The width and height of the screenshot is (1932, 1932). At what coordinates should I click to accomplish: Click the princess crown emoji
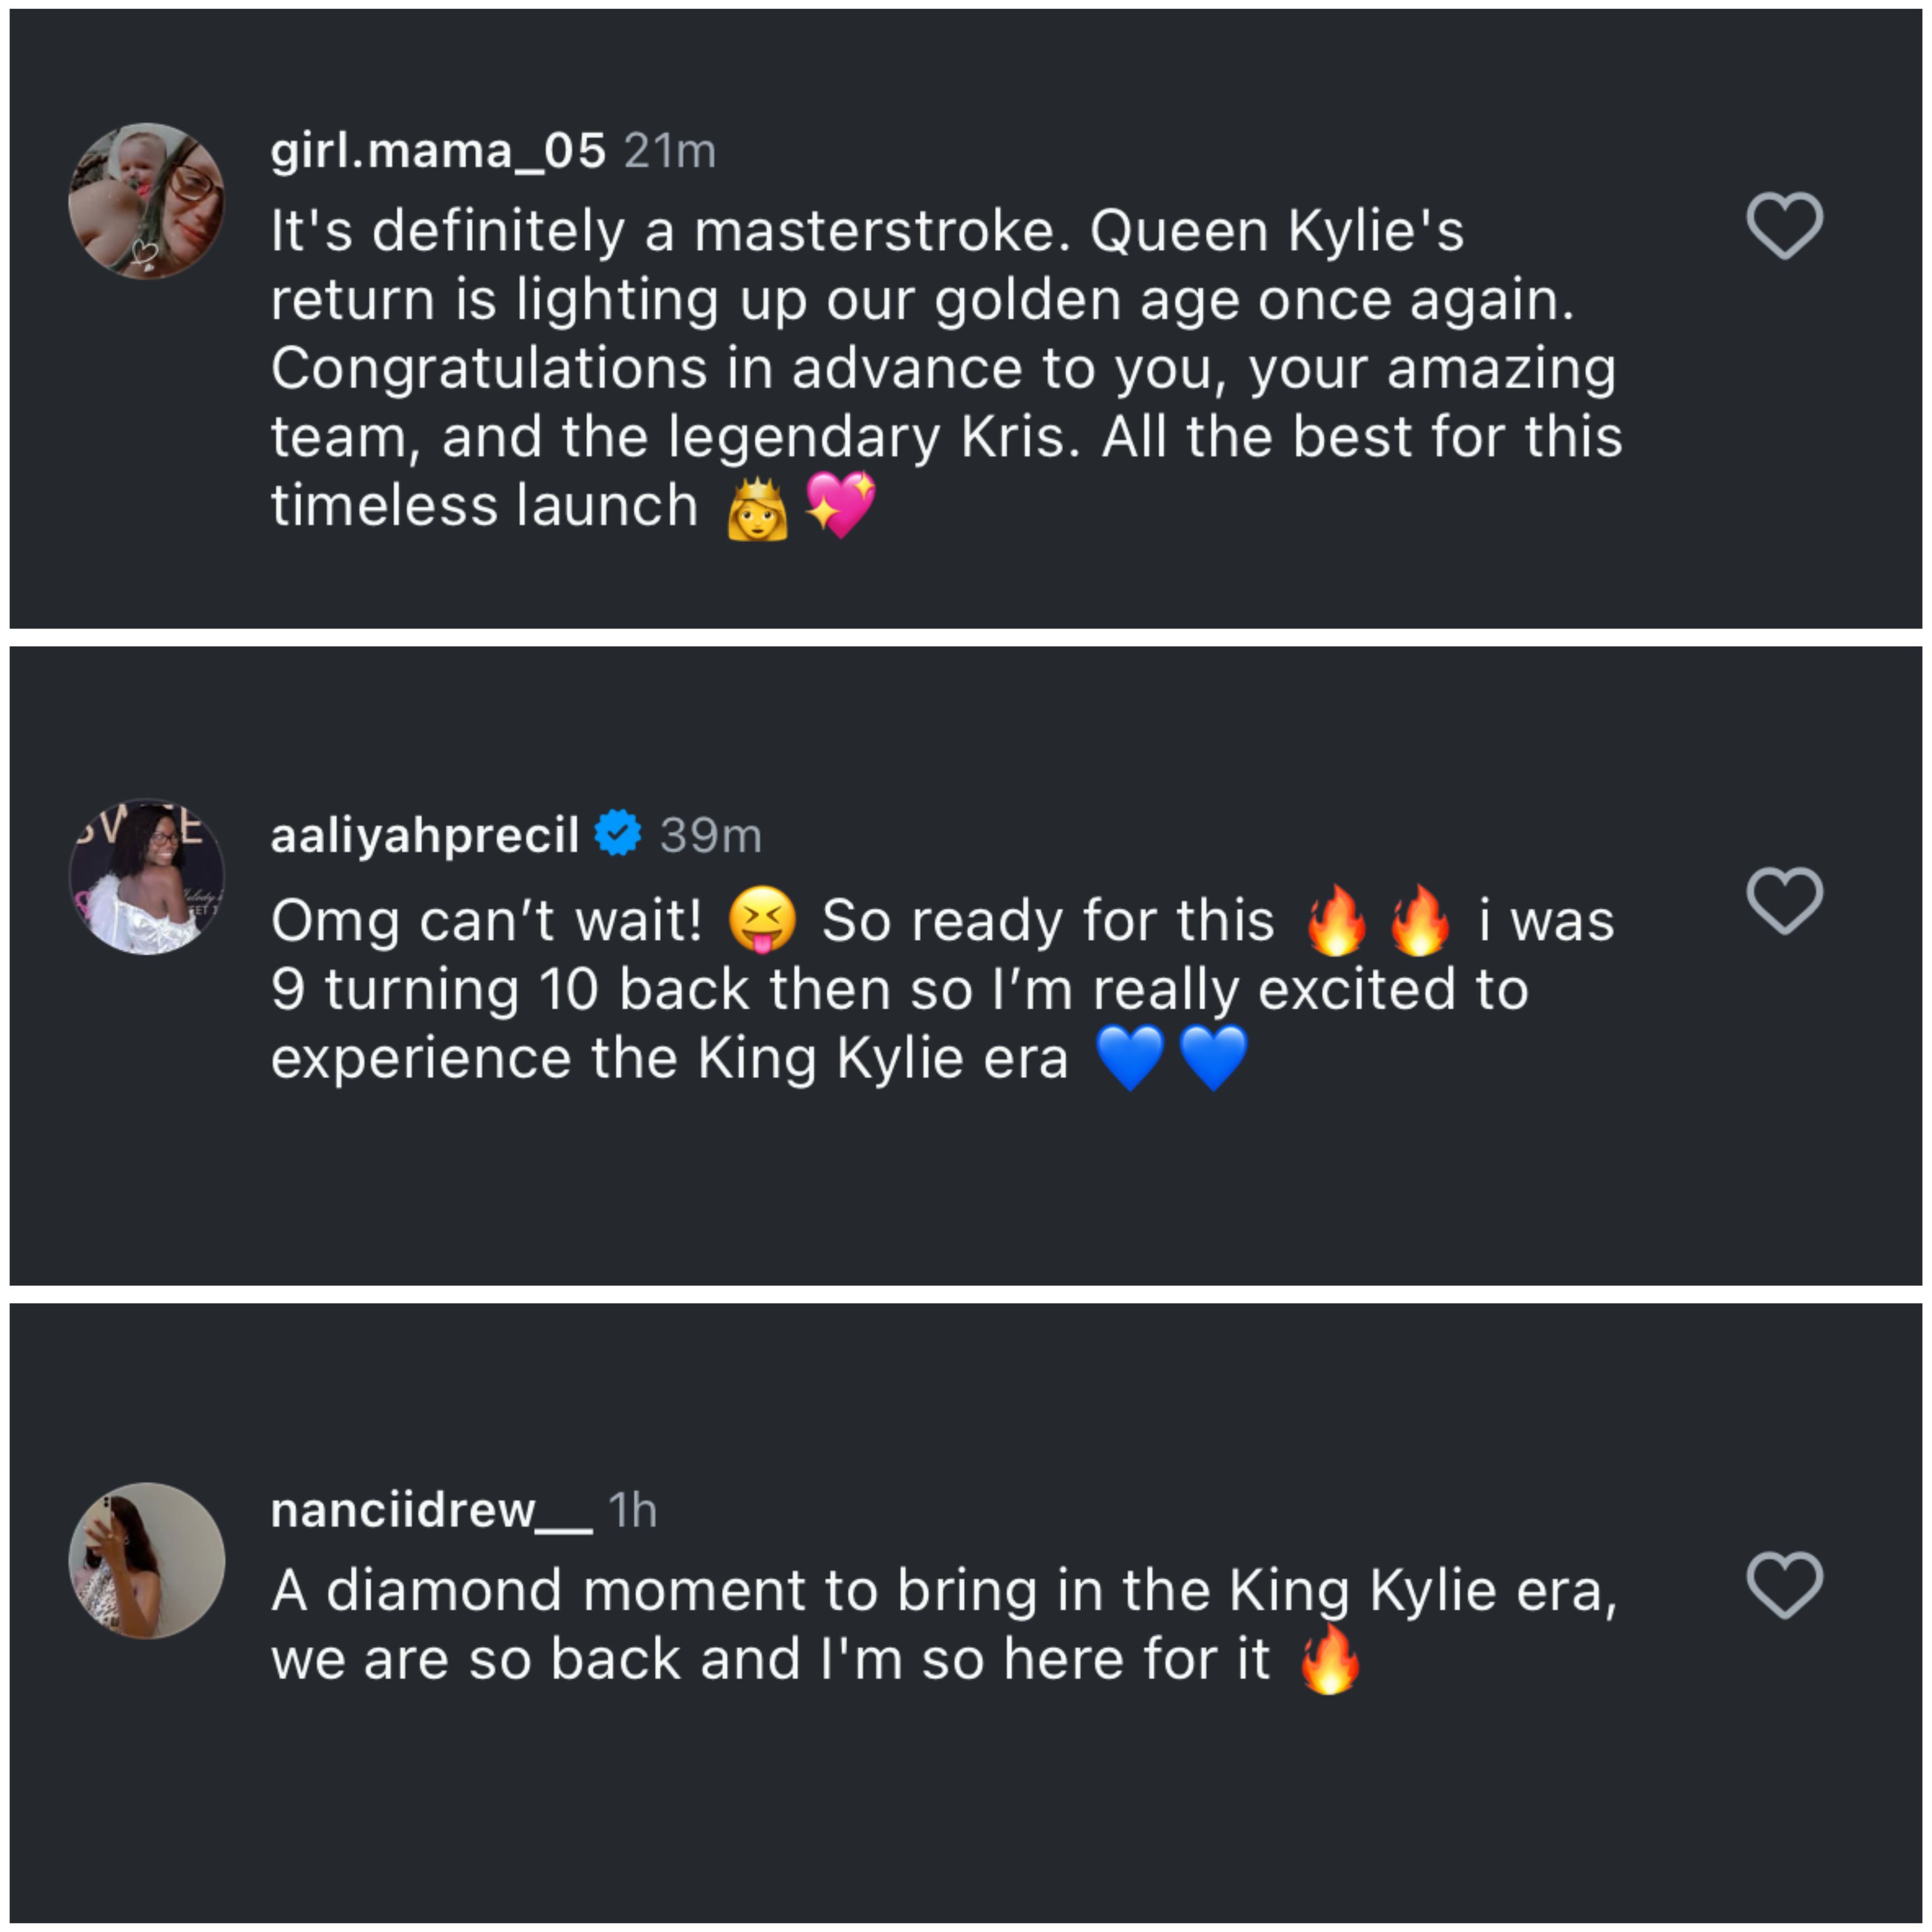coord(757,507)
